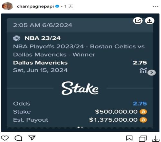The width and height of the screenshot is (161, 142).
Task: Go to next slide arrow
Action: (152, 73)
